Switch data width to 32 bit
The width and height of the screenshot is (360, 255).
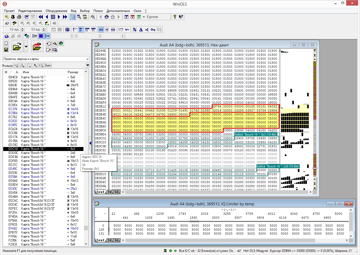87,29
